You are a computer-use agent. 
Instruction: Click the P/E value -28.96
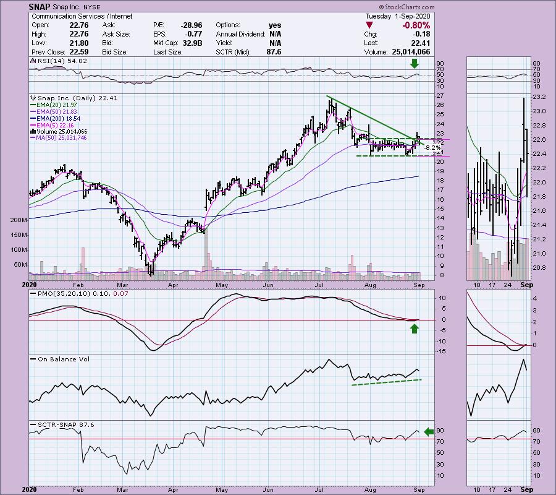191,25
